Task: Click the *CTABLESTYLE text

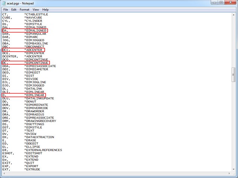Action: tap(36, 14)
